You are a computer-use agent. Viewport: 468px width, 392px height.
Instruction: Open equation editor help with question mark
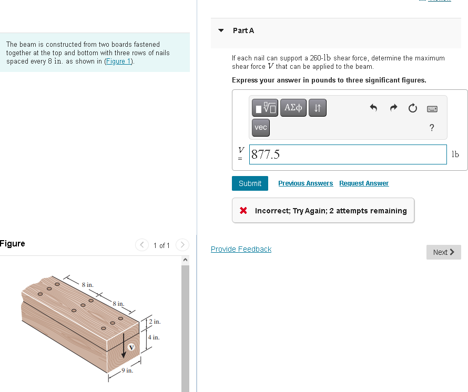[431, 128]
